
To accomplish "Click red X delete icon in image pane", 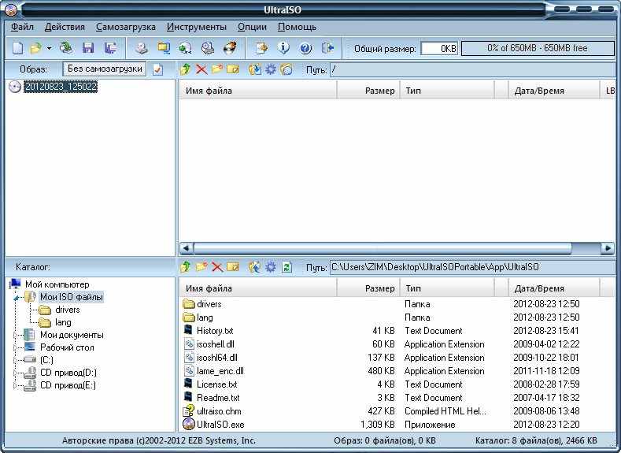I will point(201,69).
